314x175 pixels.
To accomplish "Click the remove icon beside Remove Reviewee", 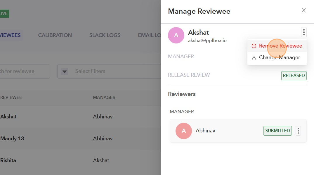I will pyautogui.click(x=254, y=46).
